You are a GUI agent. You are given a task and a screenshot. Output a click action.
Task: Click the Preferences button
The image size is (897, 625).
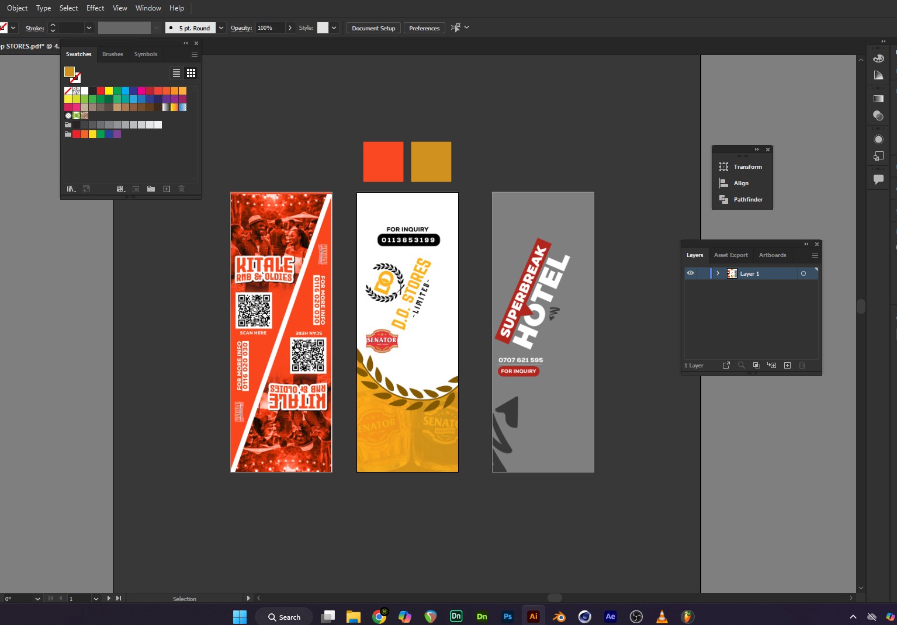pyautogui.click(x=424, y=28)
